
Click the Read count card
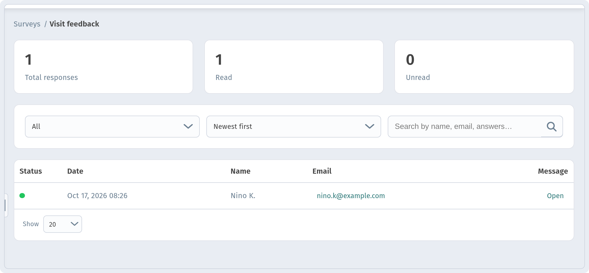click(x=294, y=67)
